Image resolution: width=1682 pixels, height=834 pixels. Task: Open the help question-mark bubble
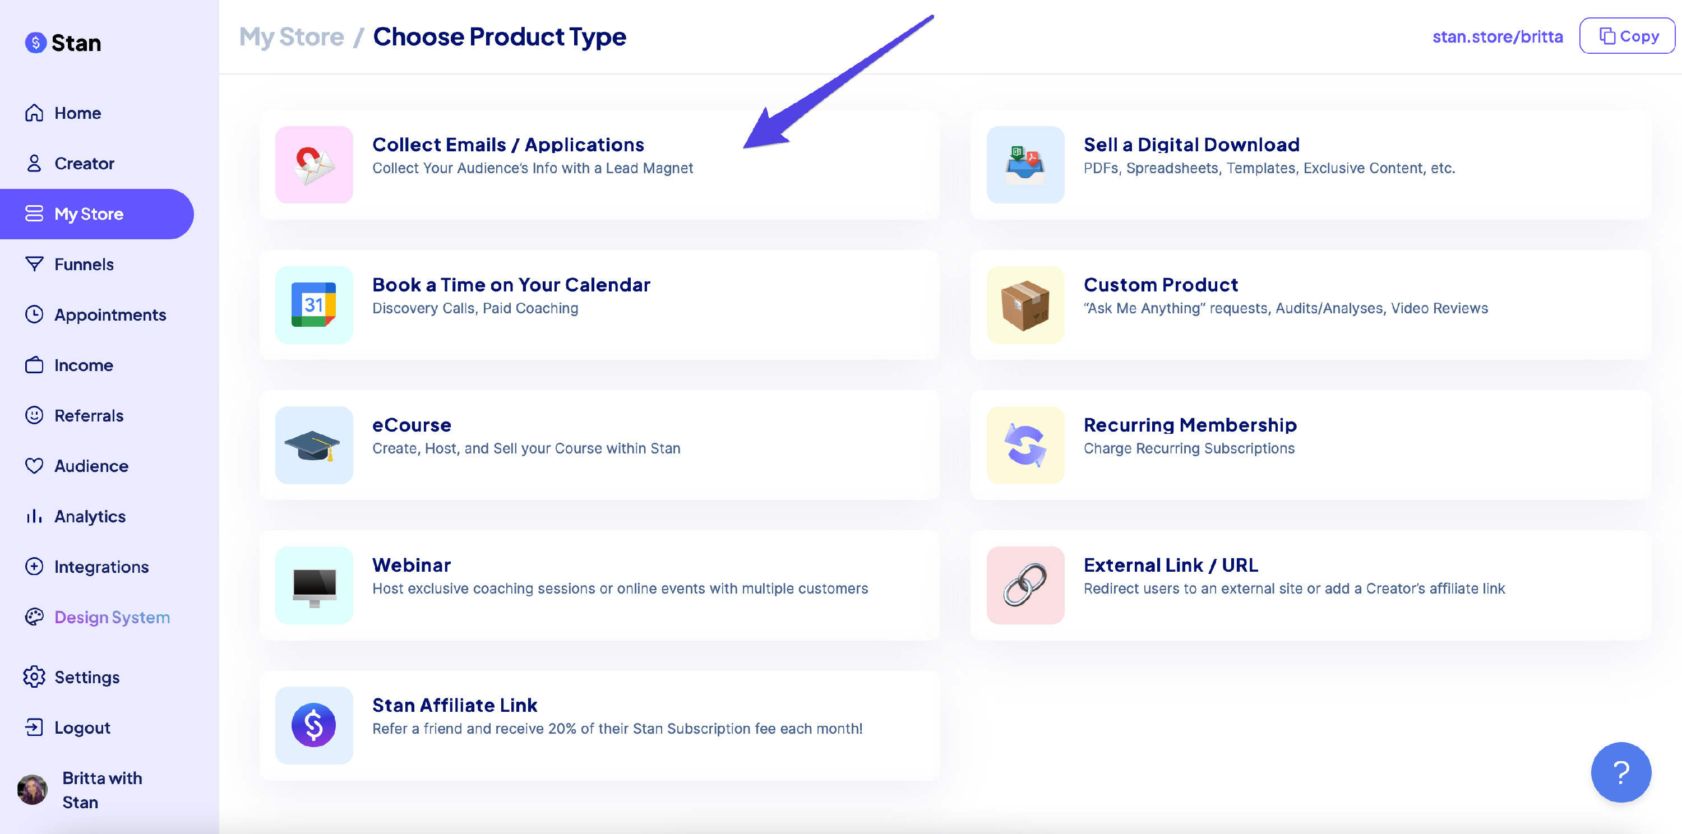pos(1621,772)
